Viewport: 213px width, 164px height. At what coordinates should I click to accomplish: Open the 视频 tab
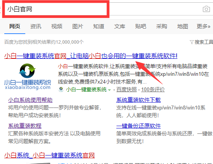[x=57, y=26]
